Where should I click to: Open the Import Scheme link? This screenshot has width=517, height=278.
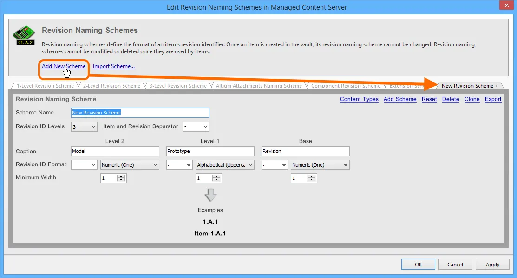(114, 66)
